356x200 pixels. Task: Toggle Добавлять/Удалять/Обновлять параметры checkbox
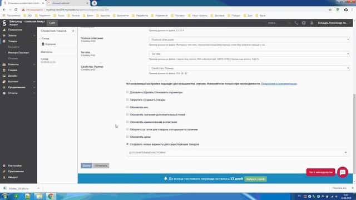click(x=127, y=92)
